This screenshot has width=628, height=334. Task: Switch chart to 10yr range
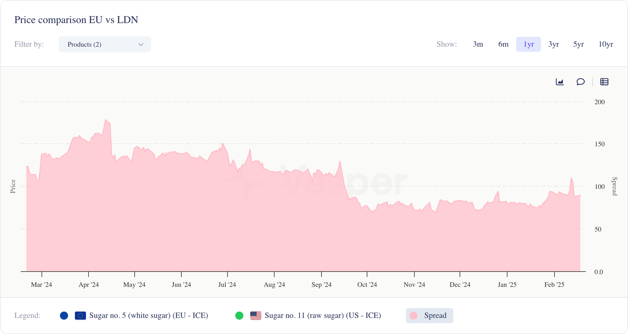coord(606,44)
